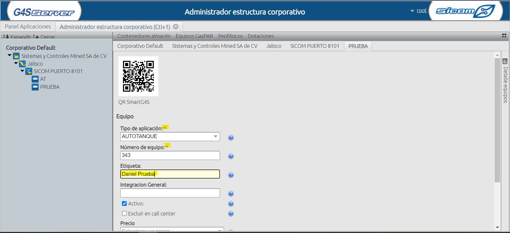Open the Precio dropdown
Screen dimensions: 510x233
tap(172, 229)
